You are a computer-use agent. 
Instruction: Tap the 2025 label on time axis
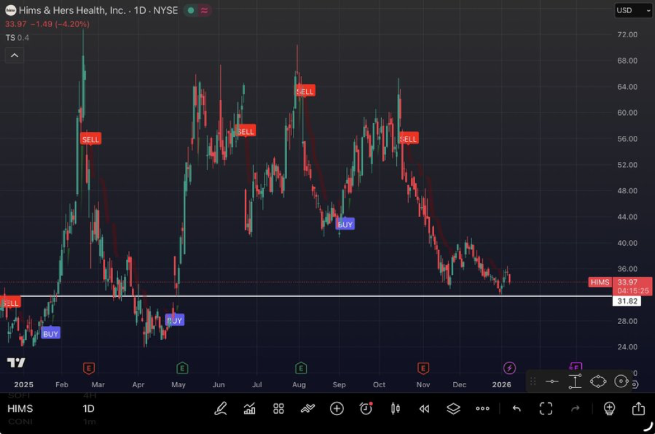point(23,385)
